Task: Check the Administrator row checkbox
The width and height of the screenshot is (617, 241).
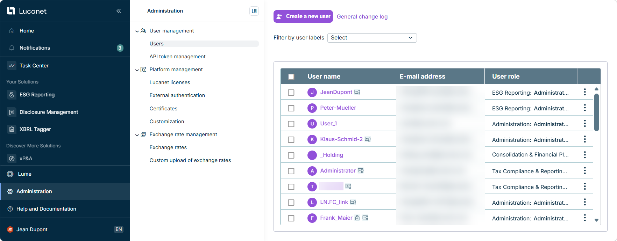Action: point(291,171)
